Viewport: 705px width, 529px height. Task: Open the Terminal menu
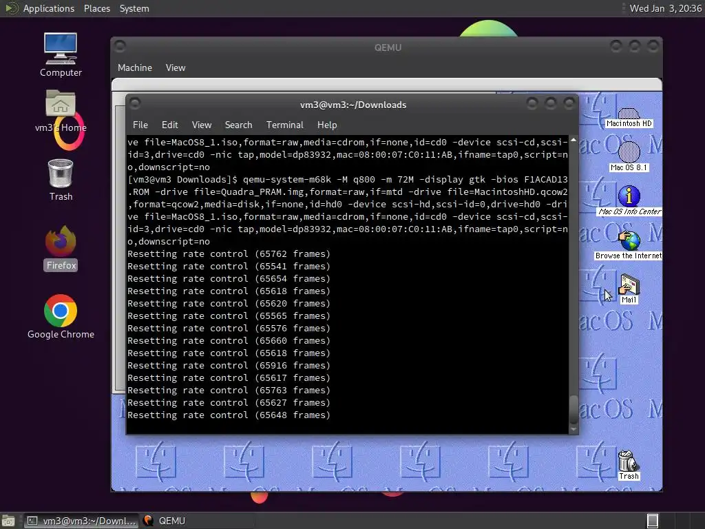coord(284,125)
